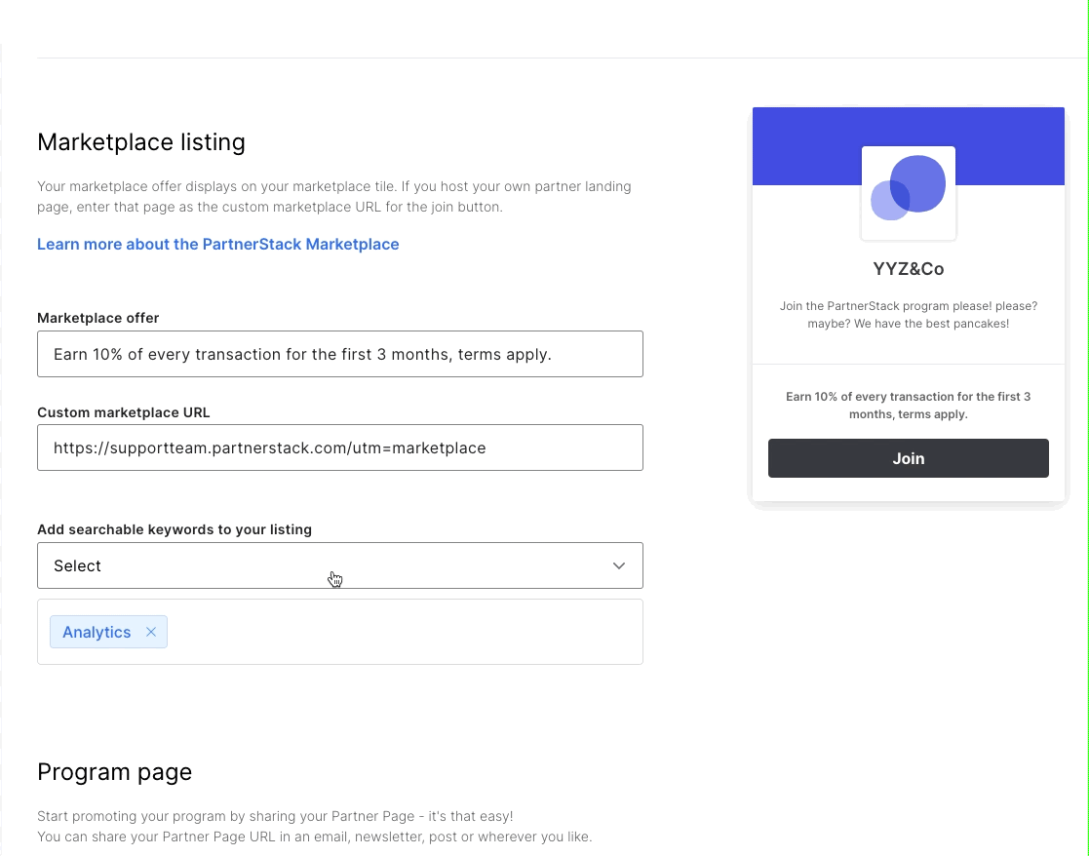Click the YYZ&Co logo thumbnail
Screen dimensions: 1089x856
click(909, 193)
